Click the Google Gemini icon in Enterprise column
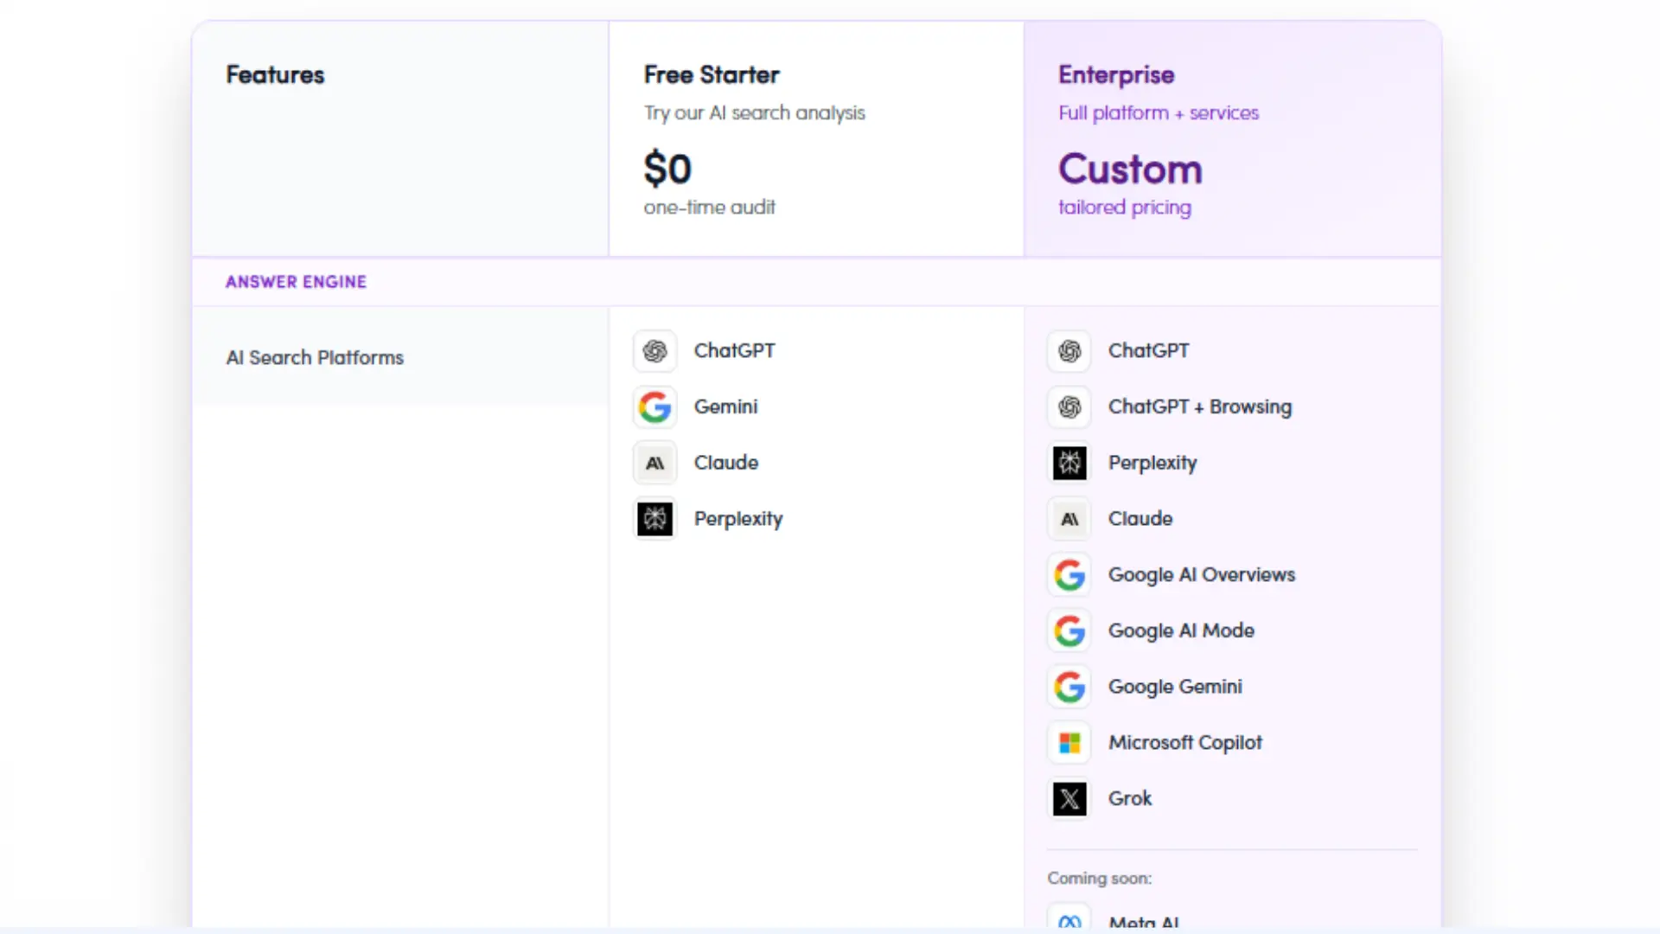 [1069, 687]
